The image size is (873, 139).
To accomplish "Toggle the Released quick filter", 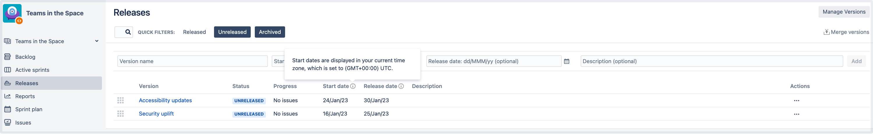I will [194, 32].
